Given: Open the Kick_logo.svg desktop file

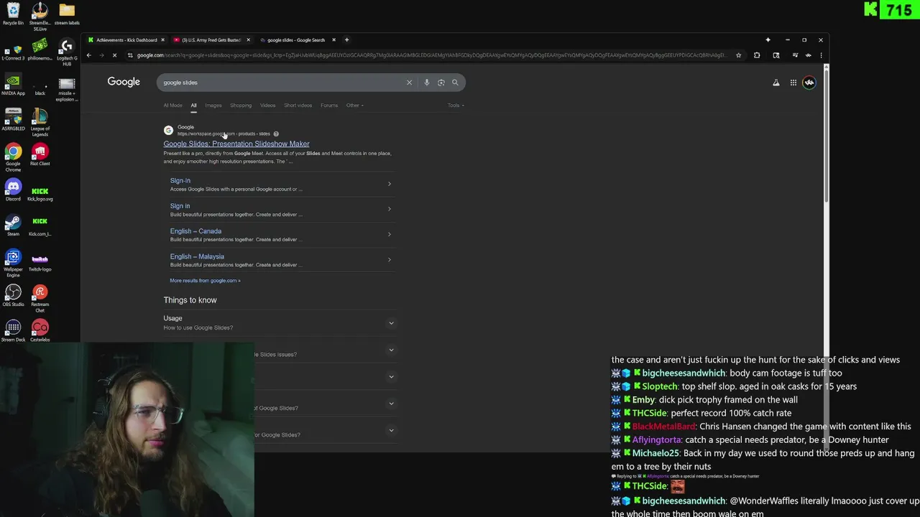Looking at the screenshot, I should coord(40,192).
